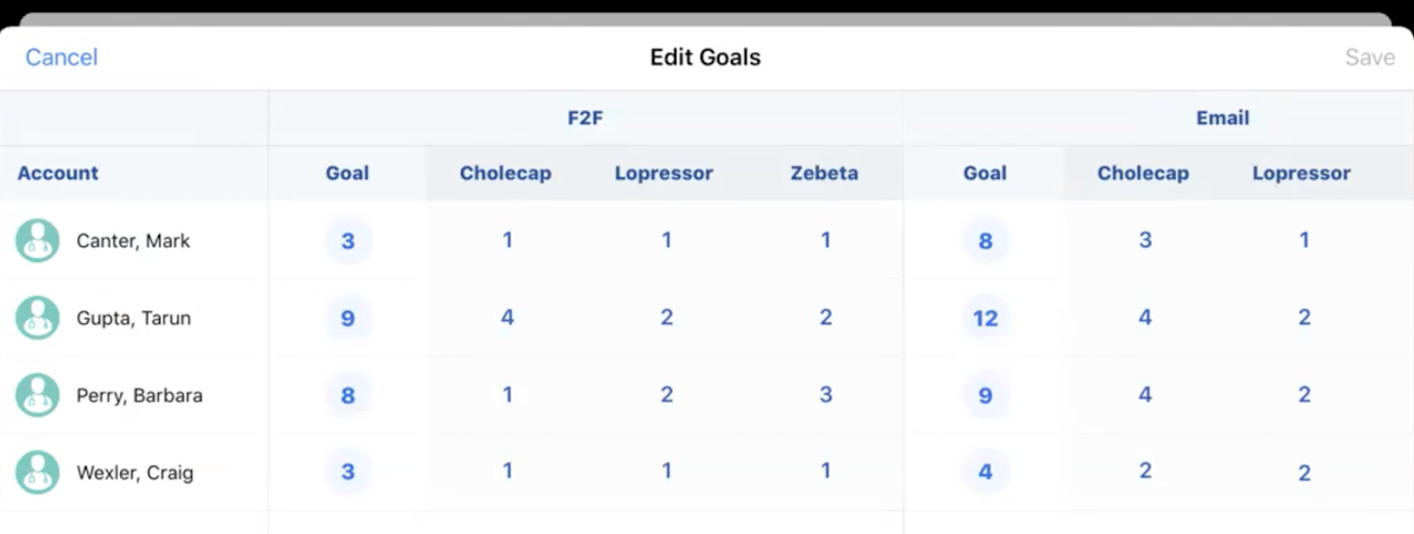Edit Craig Wexler's Email goal value 4
The width and height of the screenshot is (1414, 534).
tap(984, 472)
